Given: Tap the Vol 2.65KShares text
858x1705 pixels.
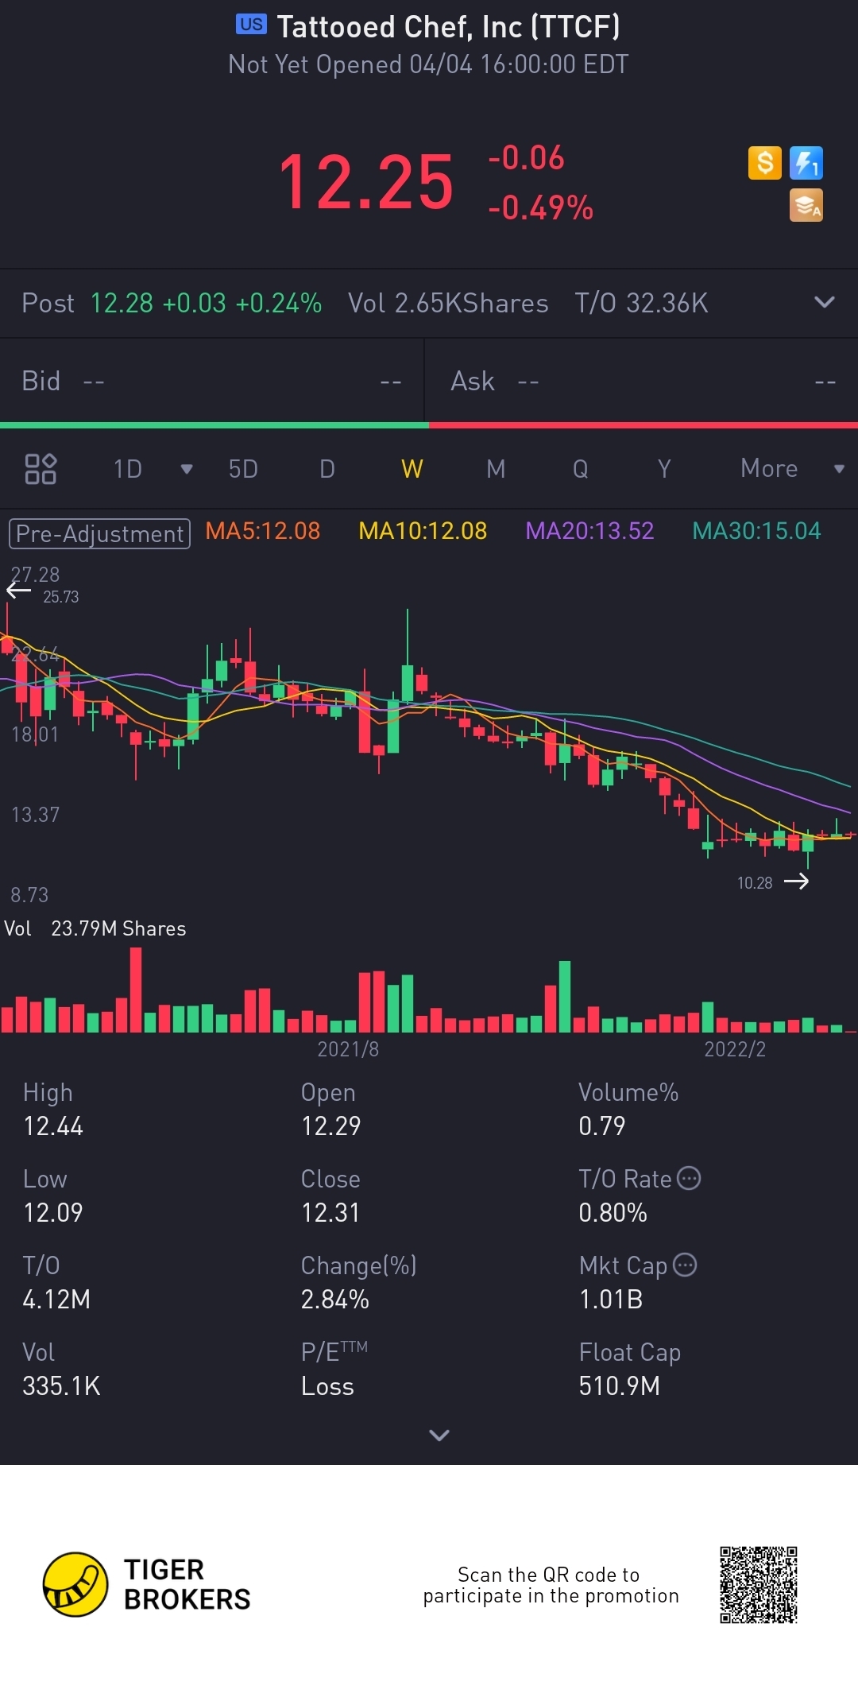Looking at the screenshot, I should [x=448, y=303].
